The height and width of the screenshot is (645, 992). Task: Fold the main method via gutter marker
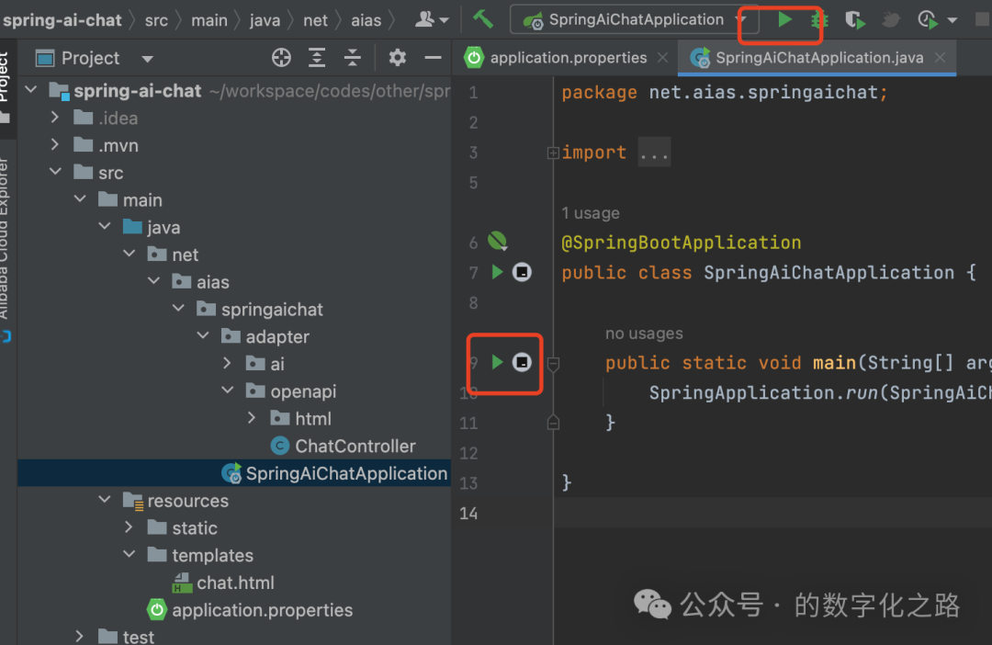coord(553,363)
